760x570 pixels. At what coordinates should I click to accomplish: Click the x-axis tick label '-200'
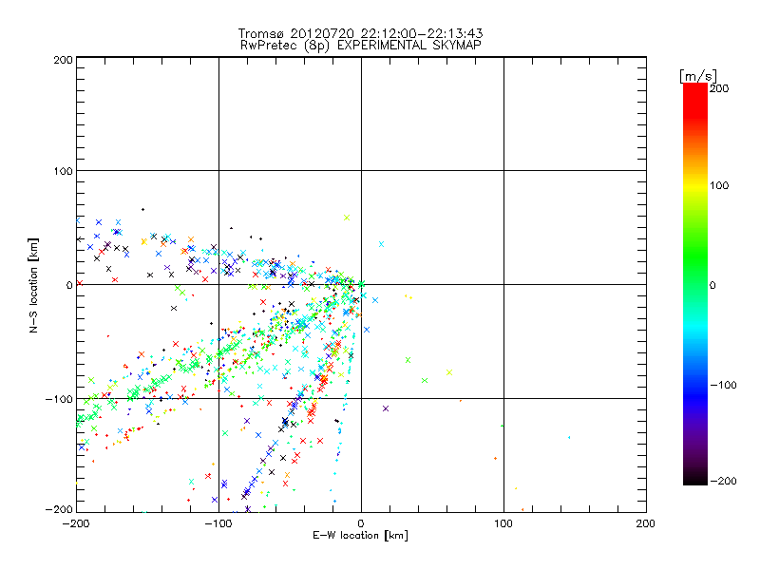(x=76, y=523)
